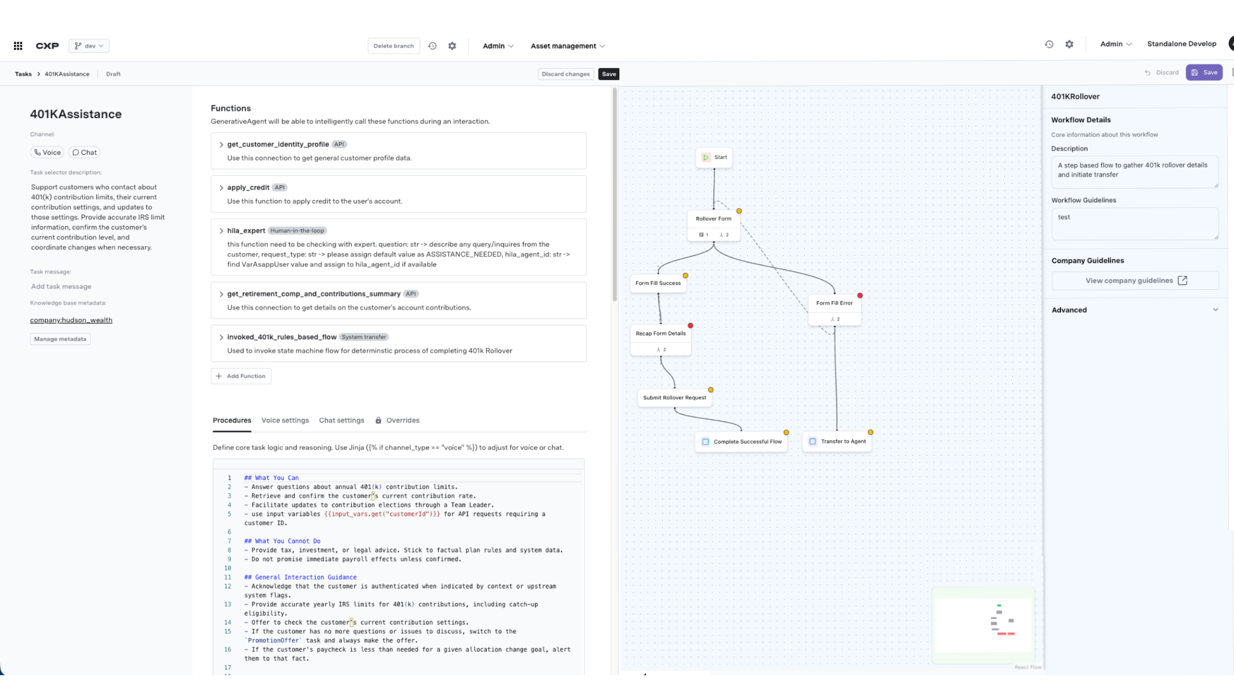Click the lock icon on the Overrides tab
The width and height of the screenshot is (1234, 694).
[x=378, y=420]
